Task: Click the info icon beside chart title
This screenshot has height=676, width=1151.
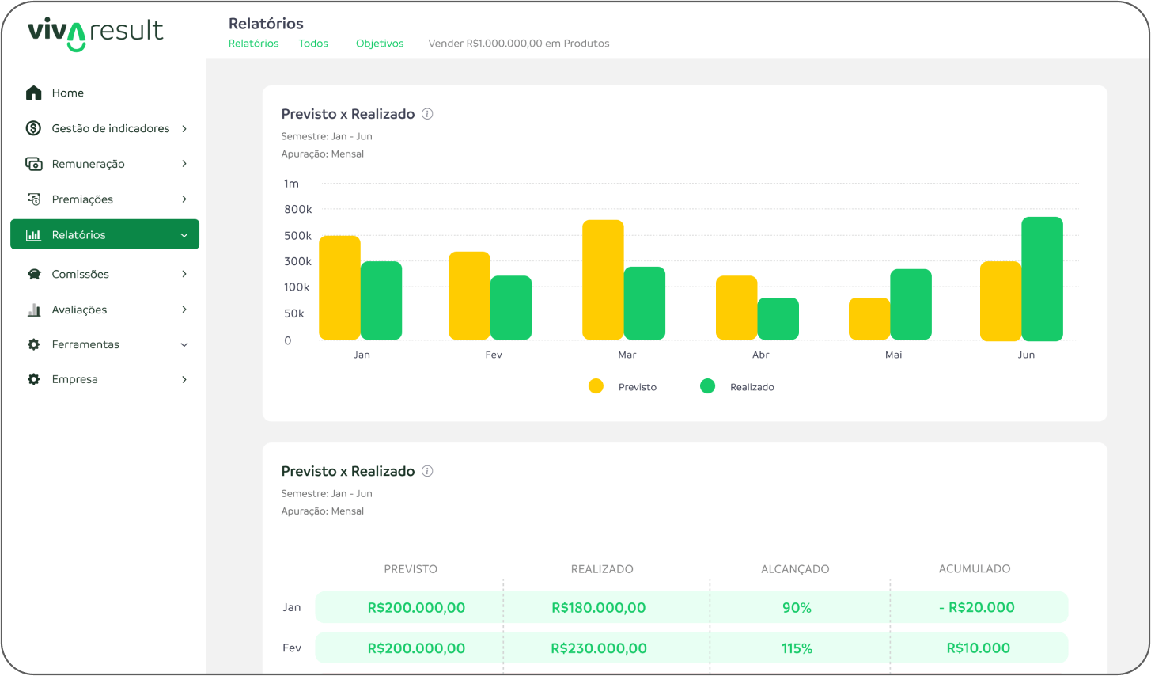Action: point(427,114)
